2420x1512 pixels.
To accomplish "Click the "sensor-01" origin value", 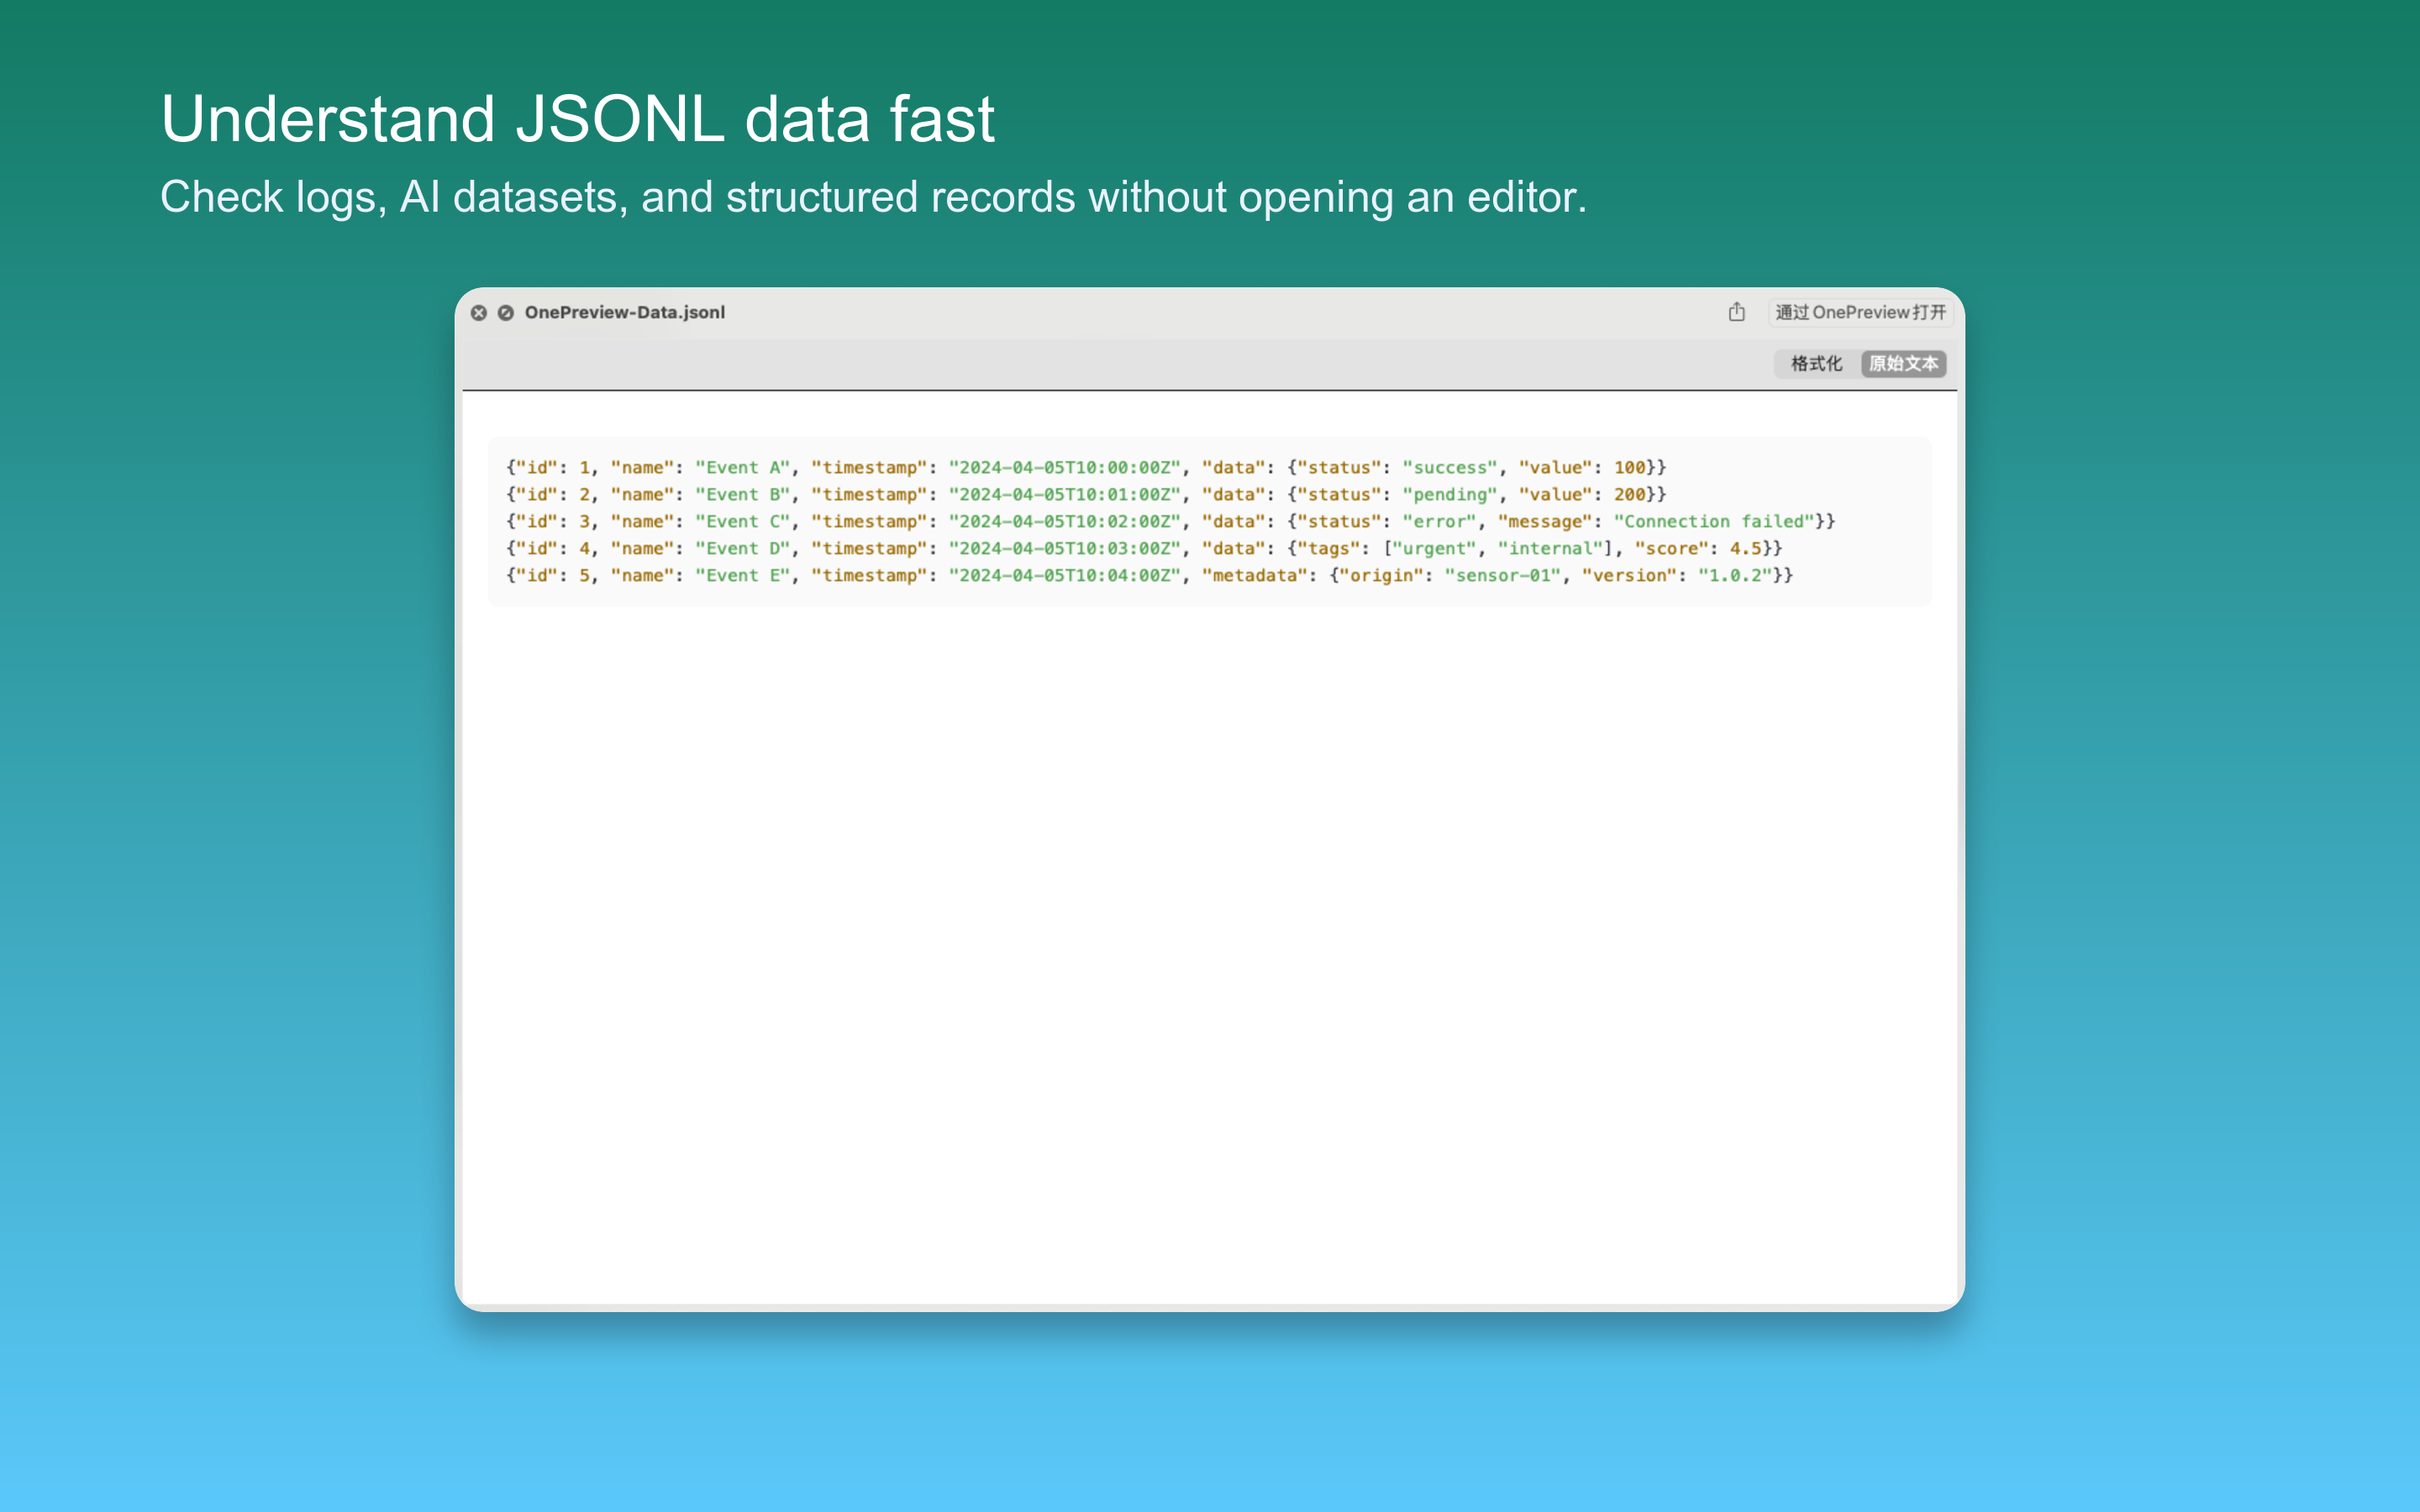I will click(x=1502, y=575).
